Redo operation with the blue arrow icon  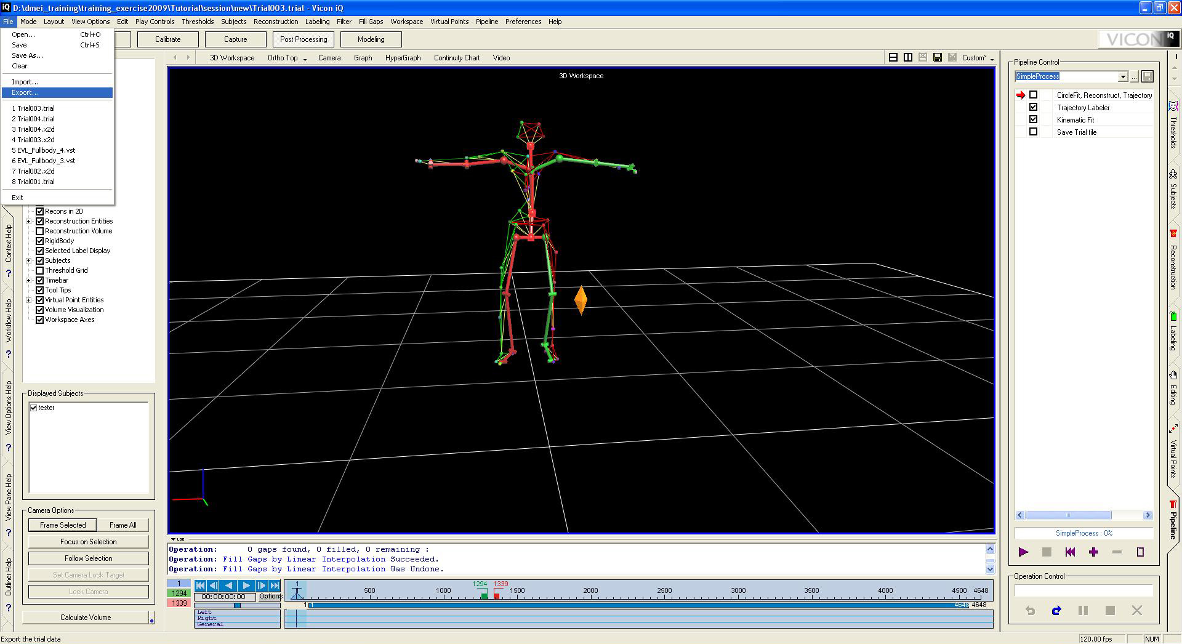(x=1056, y=611)
